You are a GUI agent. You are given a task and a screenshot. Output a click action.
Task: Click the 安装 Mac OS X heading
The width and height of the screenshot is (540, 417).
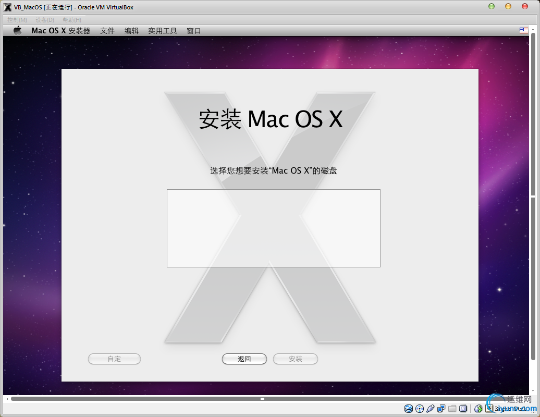point(271,119)
